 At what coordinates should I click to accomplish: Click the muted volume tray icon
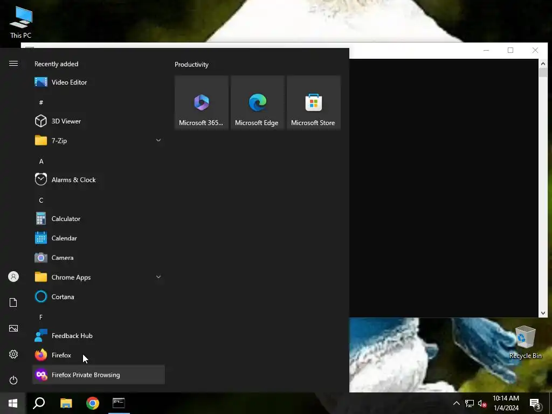482,403
